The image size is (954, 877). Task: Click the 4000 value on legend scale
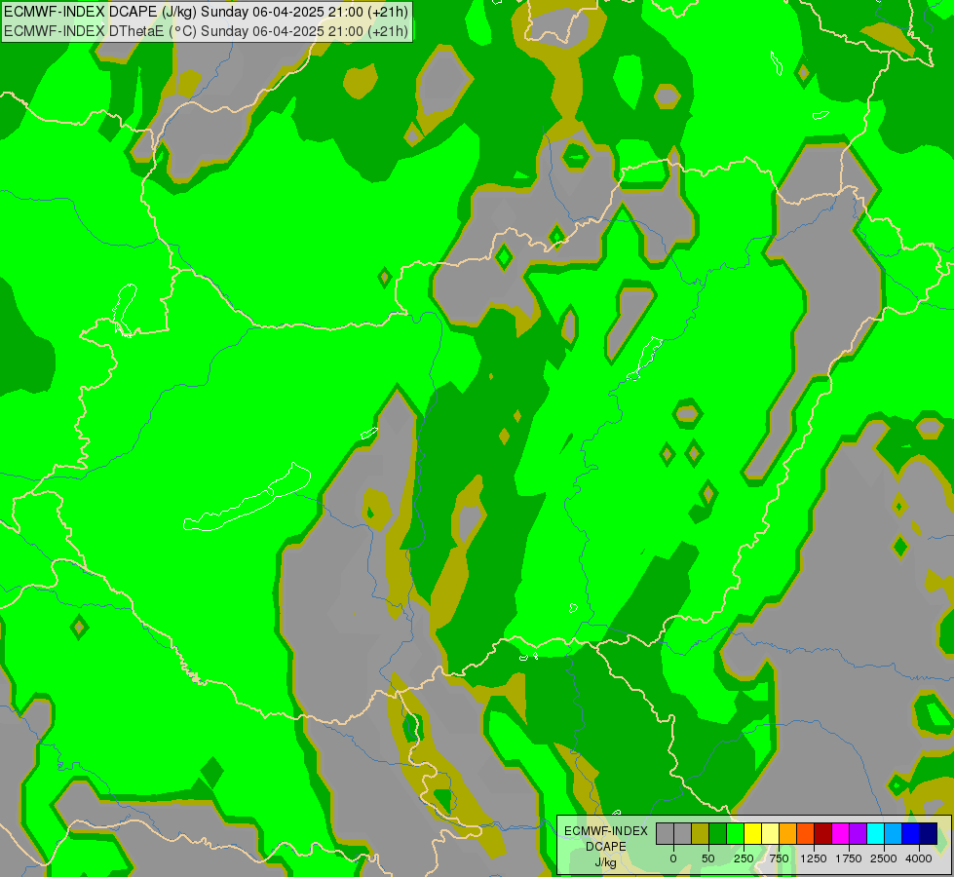[919, 858]
